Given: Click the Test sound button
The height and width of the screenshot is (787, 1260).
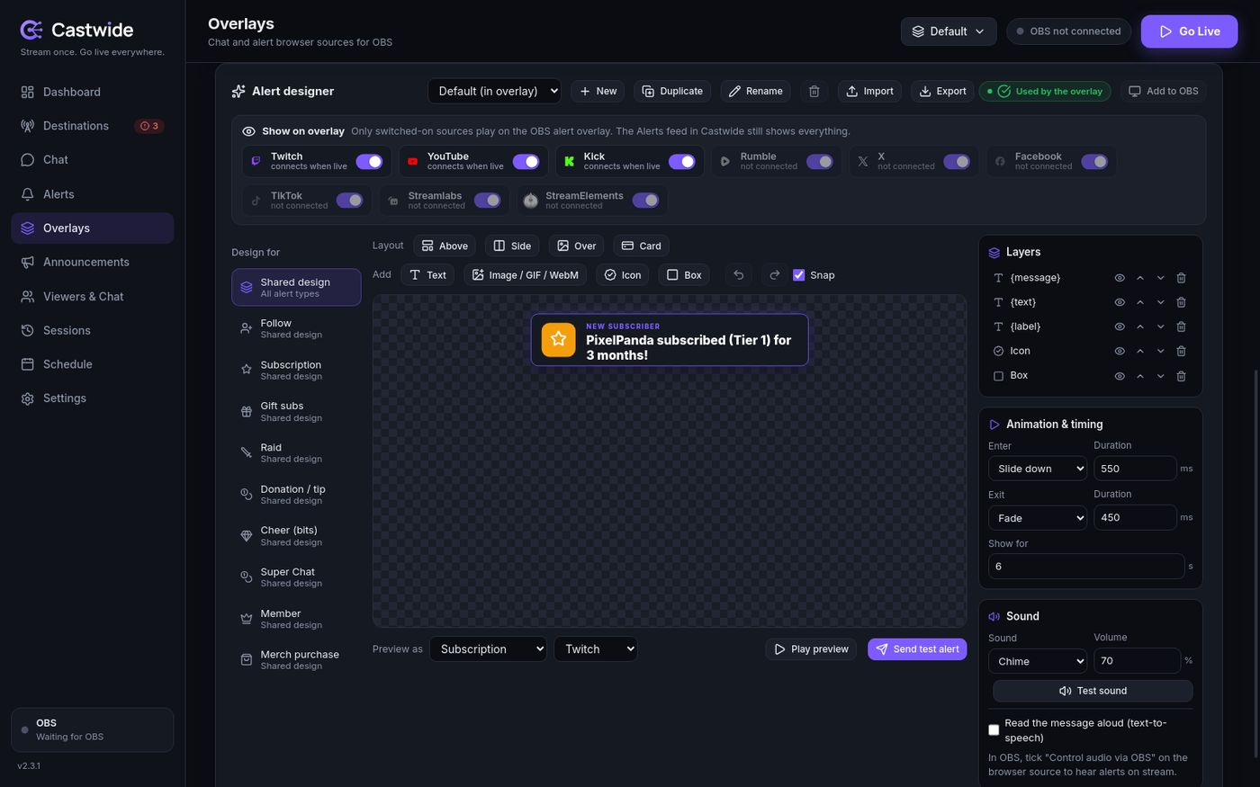Looking at the screenshot, I should tap(1093, 691).
